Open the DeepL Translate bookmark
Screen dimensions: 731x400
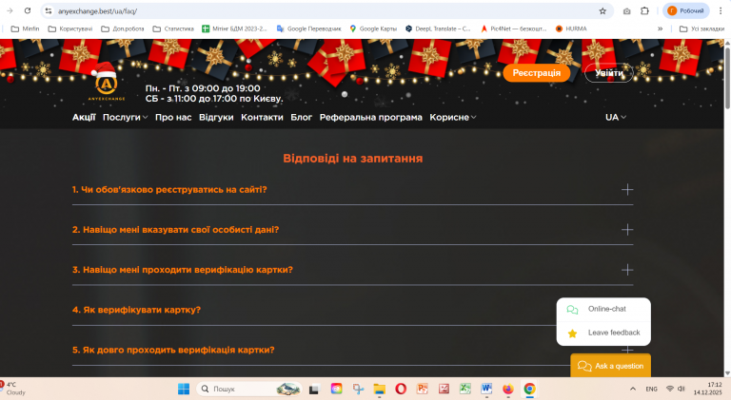click(438, 29)
